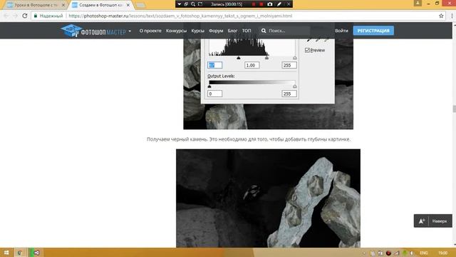Toggle the Preview checkbox in Levels dialog
This screenshot has width=456, height=257.
coord(307,50)
